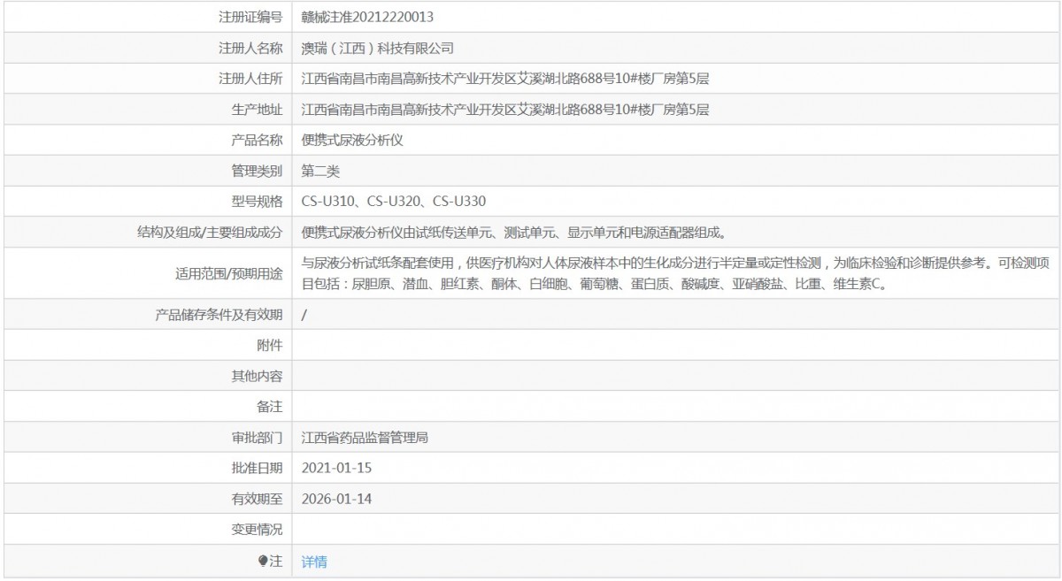Click the 有效期至 row label
Image resolution: width=1062 pixels, height=581 pixels.
[258, 500]
